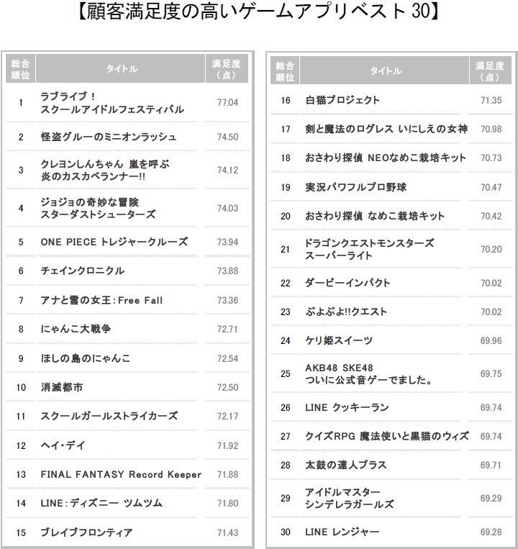
Task: Click the 69.28 score in the last row
Action: (x=490, y=532)
